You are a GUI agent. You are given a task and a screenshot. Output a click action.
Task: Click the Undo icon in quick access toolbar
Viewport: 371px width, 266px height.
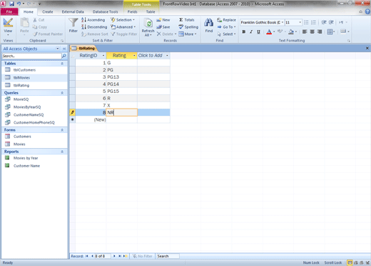pyautogui.click(x=19, y=4)
